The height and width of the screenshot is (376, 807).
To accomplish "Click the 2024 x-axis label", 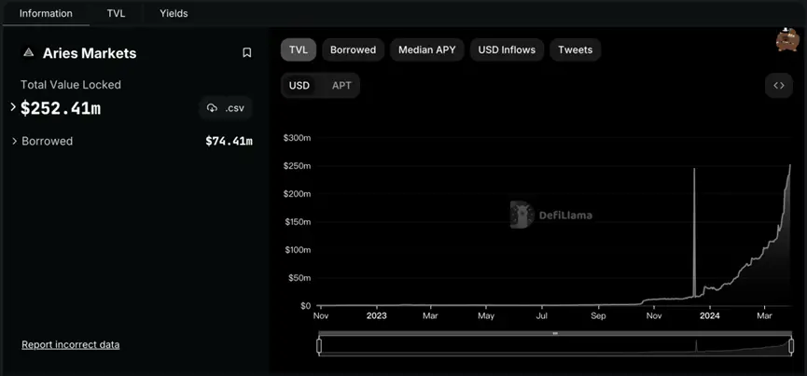I will (709, 315).
